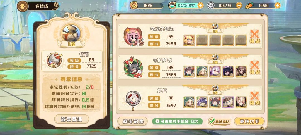Open my own profile avatar 忆雨
The width and height of the screenshot is (301, 135).
(54, 60)
